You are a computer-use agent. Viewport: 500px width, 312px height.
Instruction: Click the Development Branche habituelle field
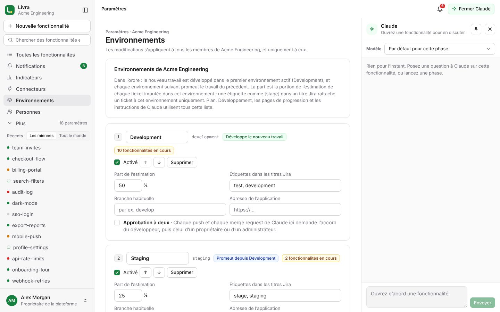(x=170, y=209)
